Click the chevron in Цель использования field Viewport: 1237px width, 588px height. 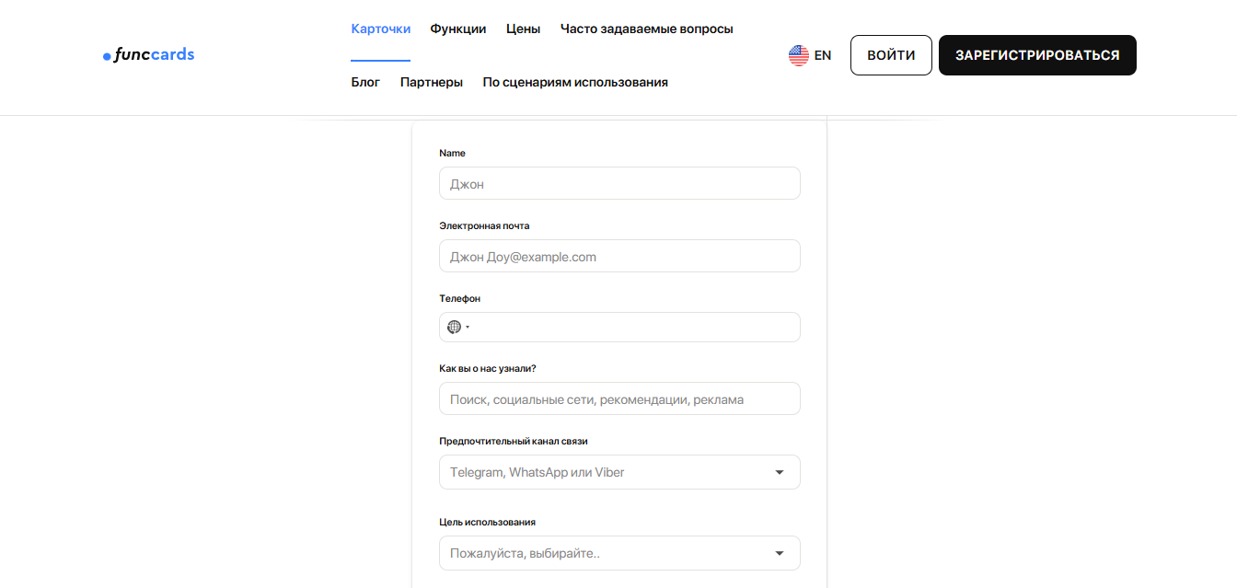(780, 552)
